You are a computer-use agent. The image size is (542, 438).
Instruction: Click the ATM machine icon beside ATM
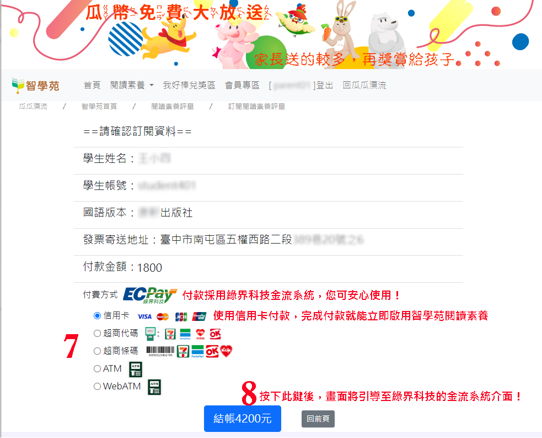136,369
